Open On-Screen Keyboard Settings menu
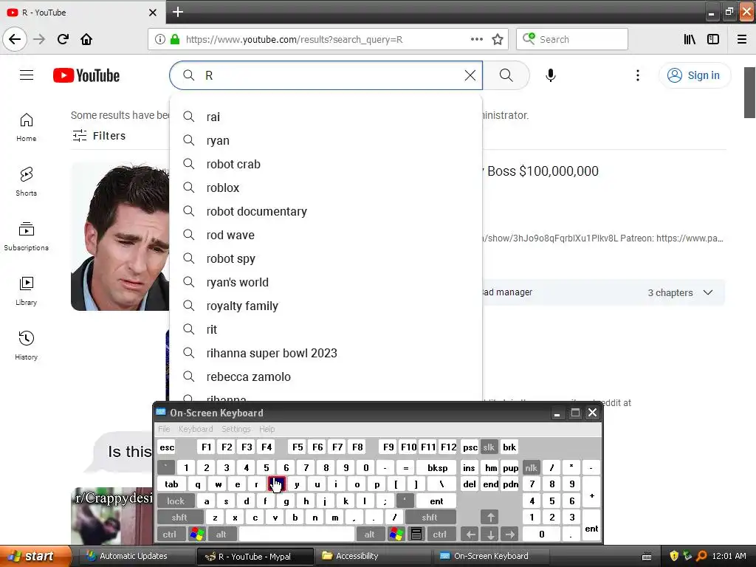The width and height of the screenshot is (756, 567). 236,429
